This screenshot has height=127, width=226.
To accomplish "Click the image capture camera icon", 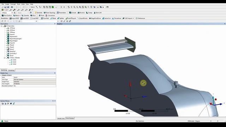I will [12, 7].
